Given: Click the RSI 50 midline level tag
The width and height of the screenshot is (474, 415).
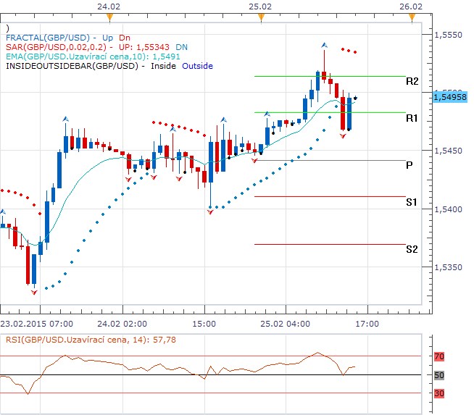Looking at the screenshot, I should coord(439,375).
